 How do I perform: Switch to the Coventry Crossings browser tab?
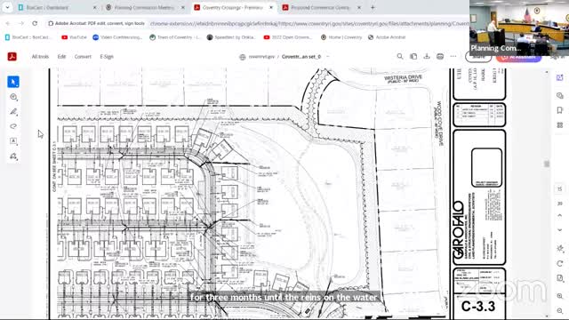(233, 7)
